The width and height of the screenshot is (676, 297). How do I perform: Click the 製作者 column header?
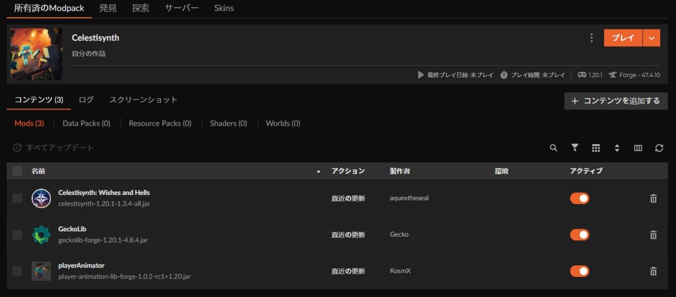pos(400,171)
